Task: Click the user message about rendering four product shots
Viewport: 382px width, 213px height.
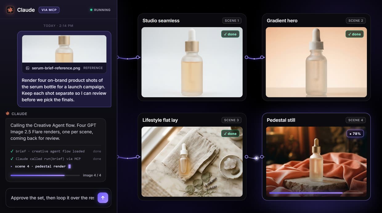Action: coord(64,90)
